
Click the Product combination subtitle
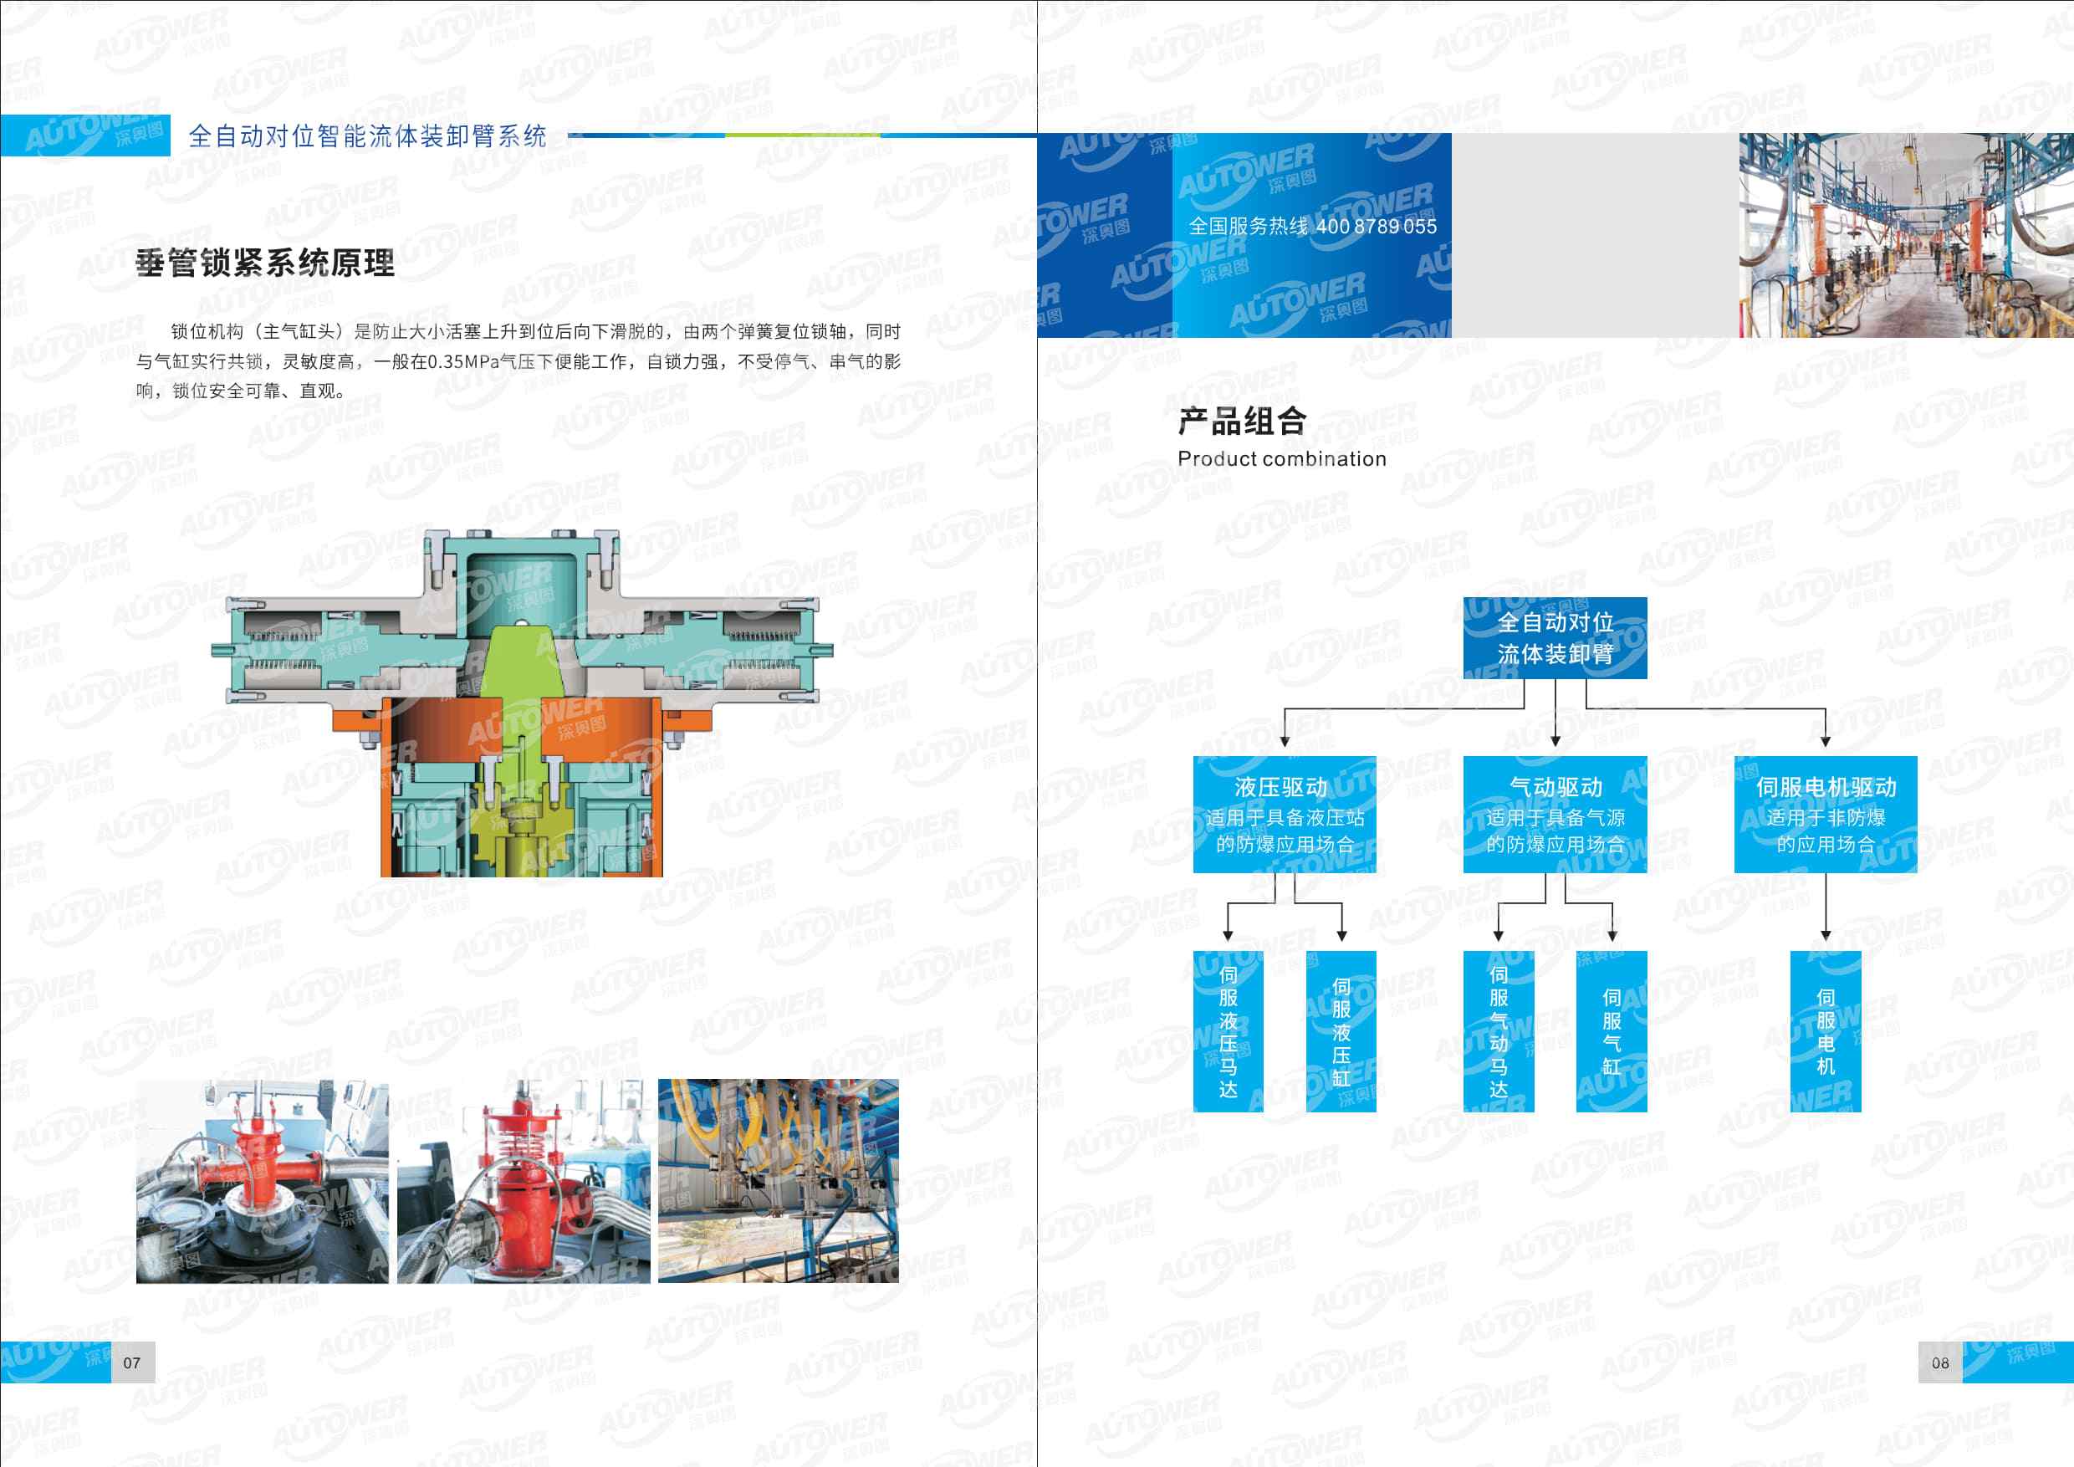pos(1282,459)
